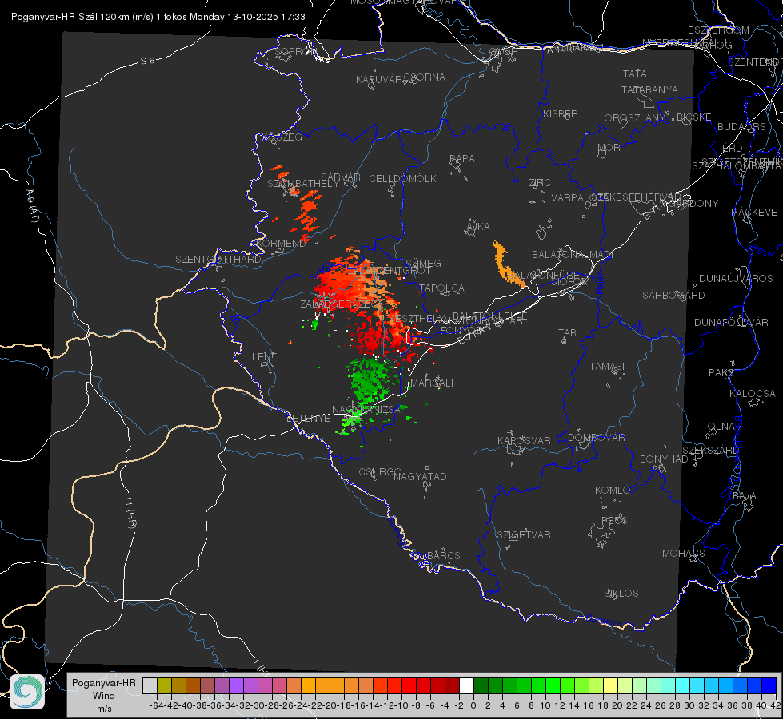Click the SÁRVÁR town label
This screenshot has height=719, width=783.
341,177
